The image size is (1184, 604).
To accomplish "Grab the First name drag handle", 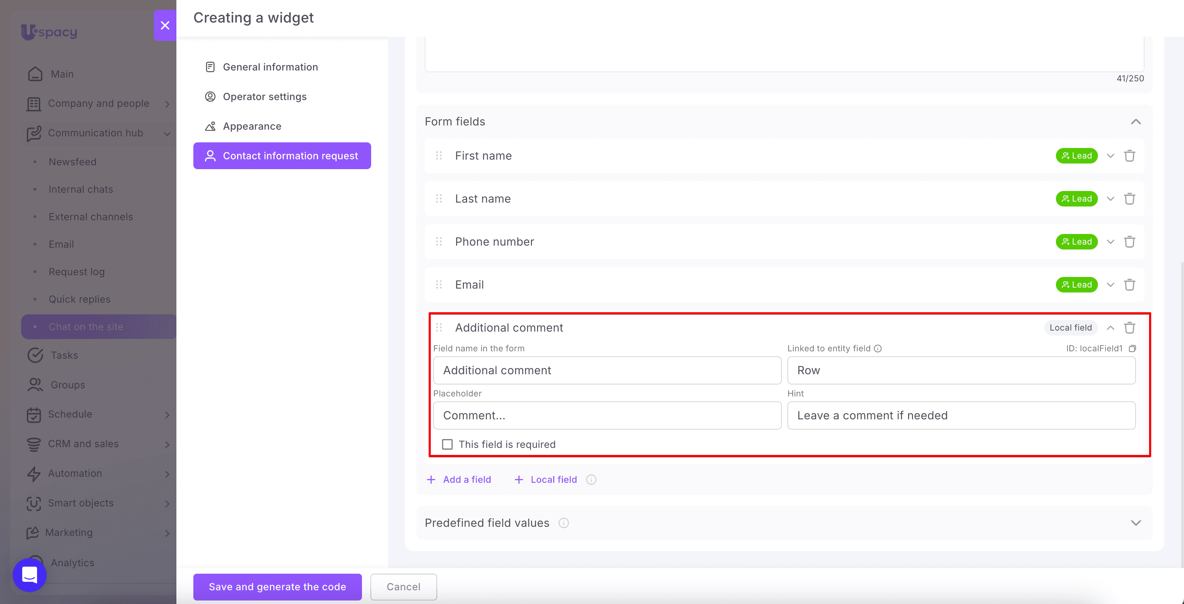I will 439,156.
